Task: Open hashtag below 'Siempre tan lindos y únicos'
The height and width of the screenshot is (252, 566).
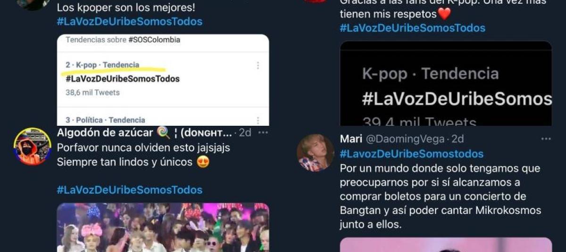Action: (129, 190)
